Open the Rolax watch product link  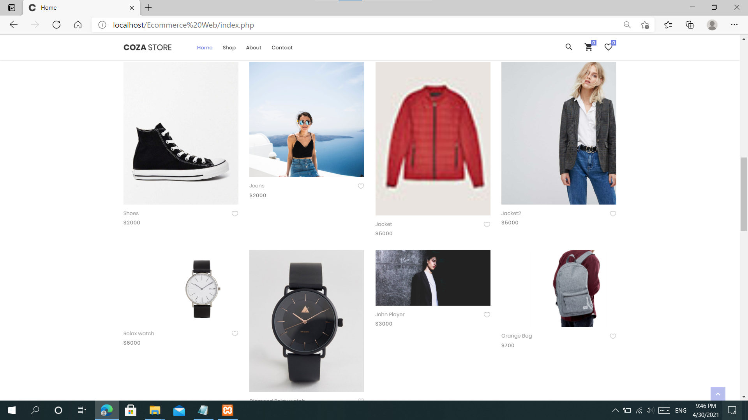[139, 333]
